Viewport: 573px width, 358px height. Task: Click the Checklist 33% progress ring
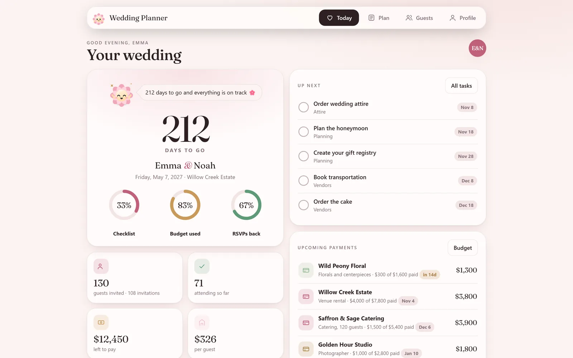124,205
